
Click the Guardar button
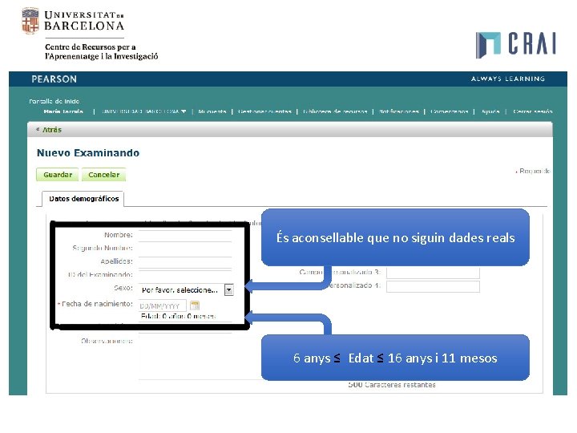58,175
